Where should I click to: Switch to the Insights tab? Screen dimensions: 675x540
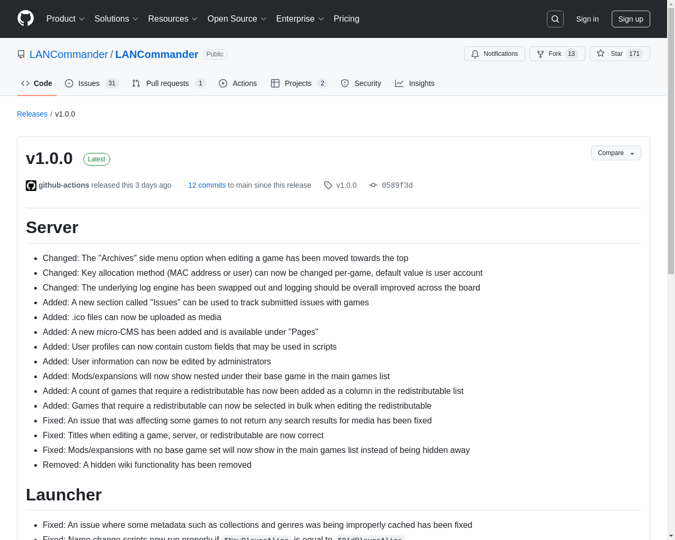click(414, 83)
